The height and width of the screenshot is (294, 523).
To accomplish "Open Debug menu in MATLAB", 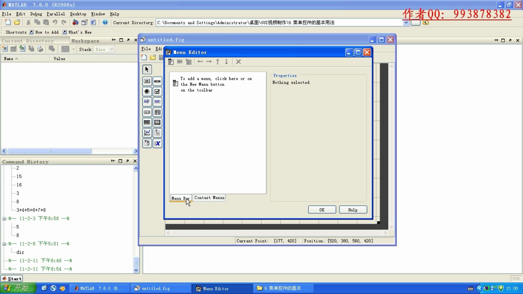I will coord(36,14).
